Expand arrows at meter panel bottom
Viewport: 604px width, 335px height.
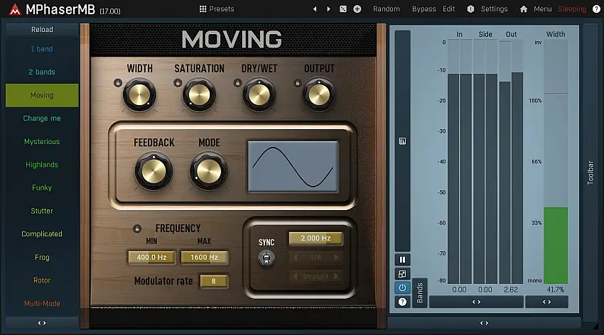(x=484, y=323)
